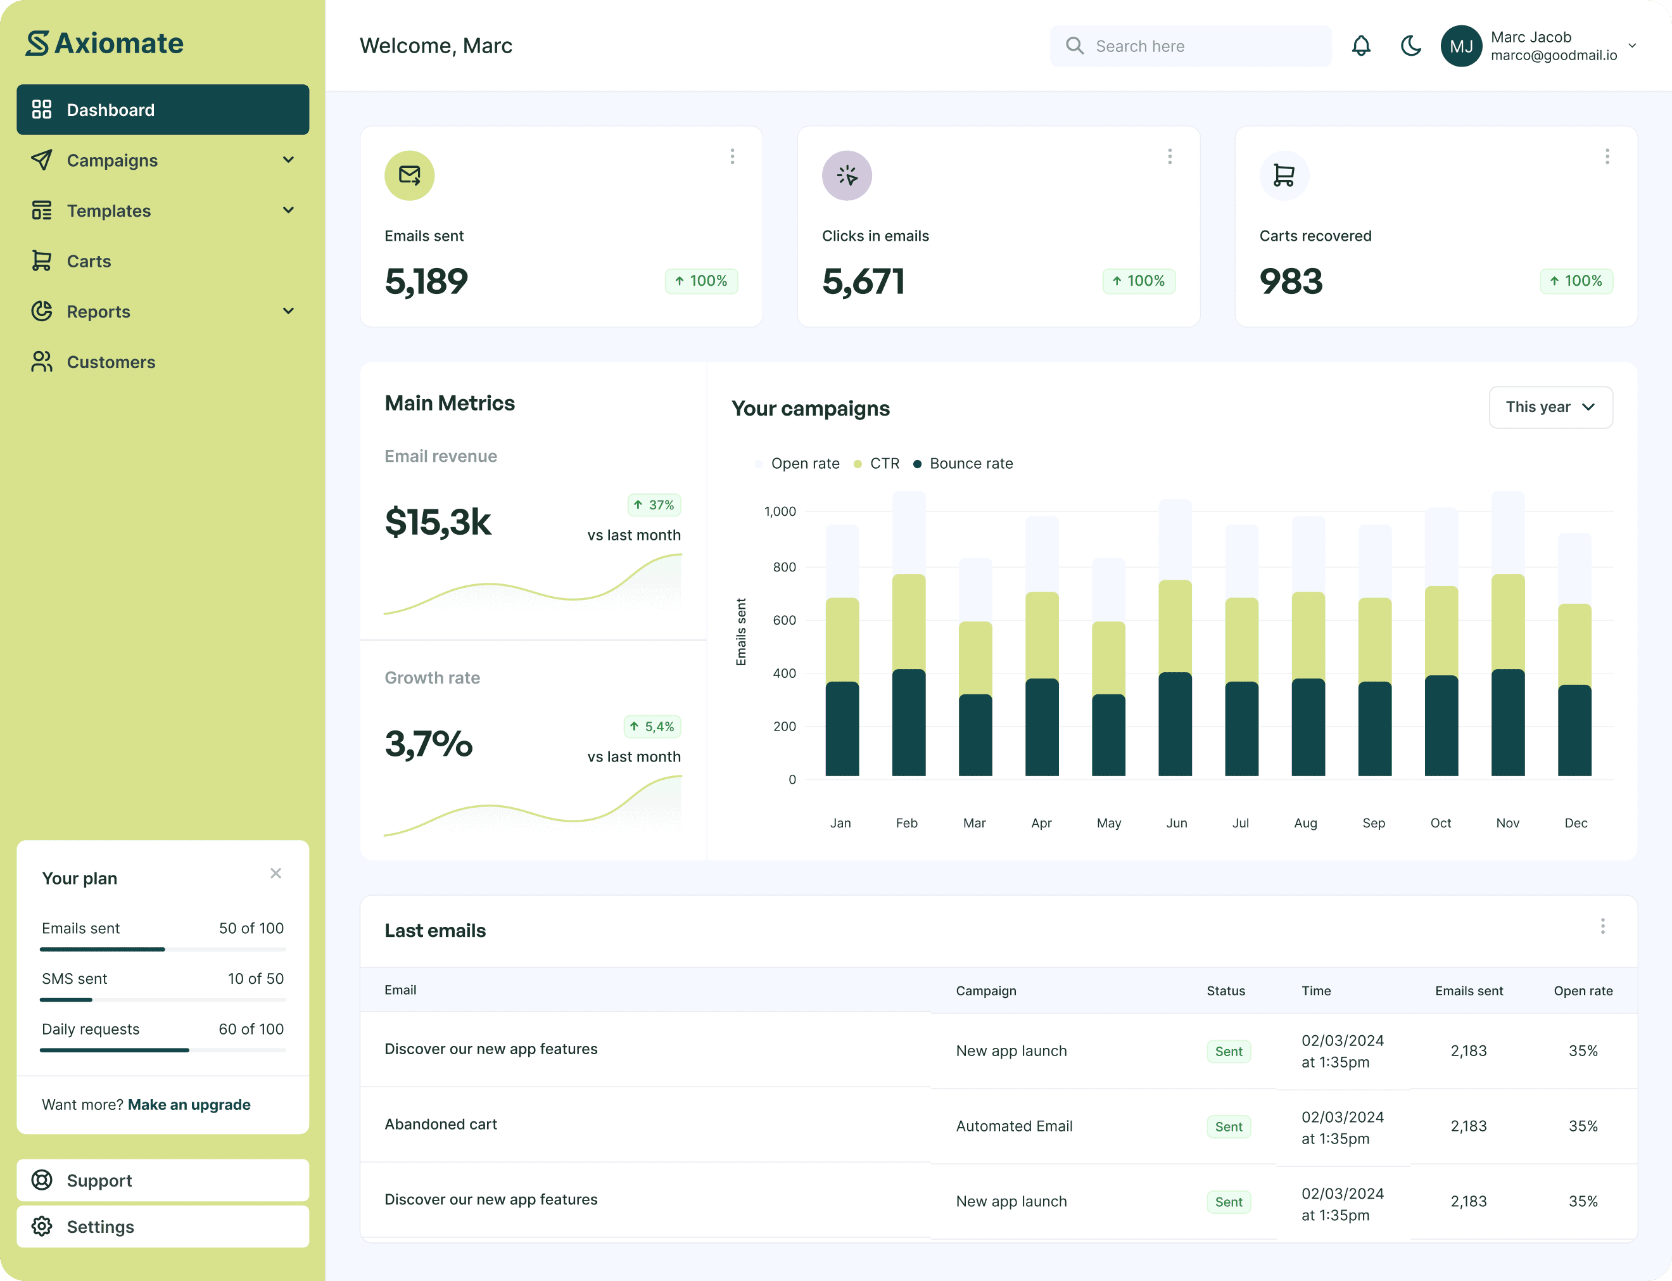
Task: Click the MJ user avatar
Action: [1461, 46]
